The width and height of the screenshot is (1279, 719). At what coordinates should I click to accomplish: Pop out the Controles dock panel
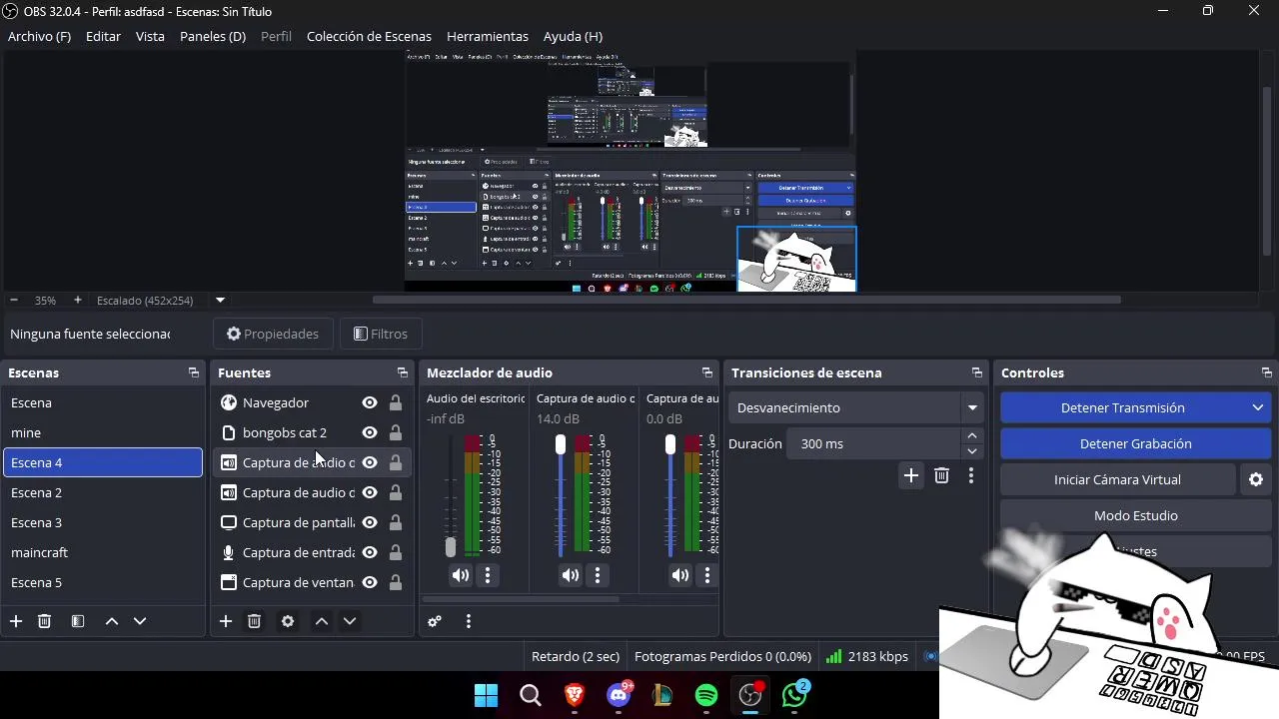click(x=1267, y=372)
